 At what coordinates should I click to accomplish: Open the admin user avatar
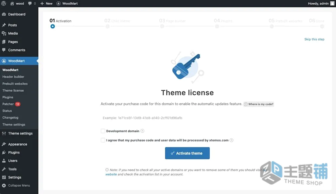click(x=332, y=3)
